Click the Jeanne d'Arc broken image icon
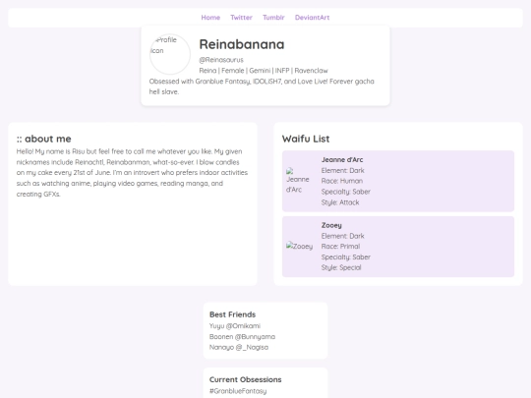Image resolution: width=531 pixels, height=398 pixels. 298,181
